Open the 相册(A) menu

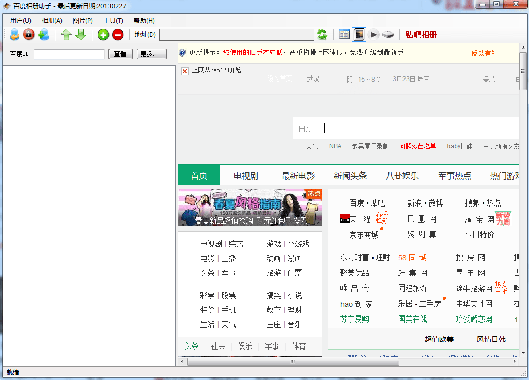click(x=52, y=21)
